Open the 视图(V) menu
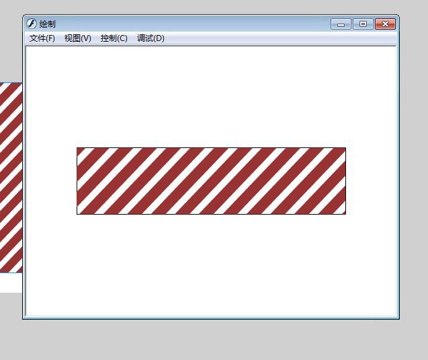The image size is (428, 360). 78,38
